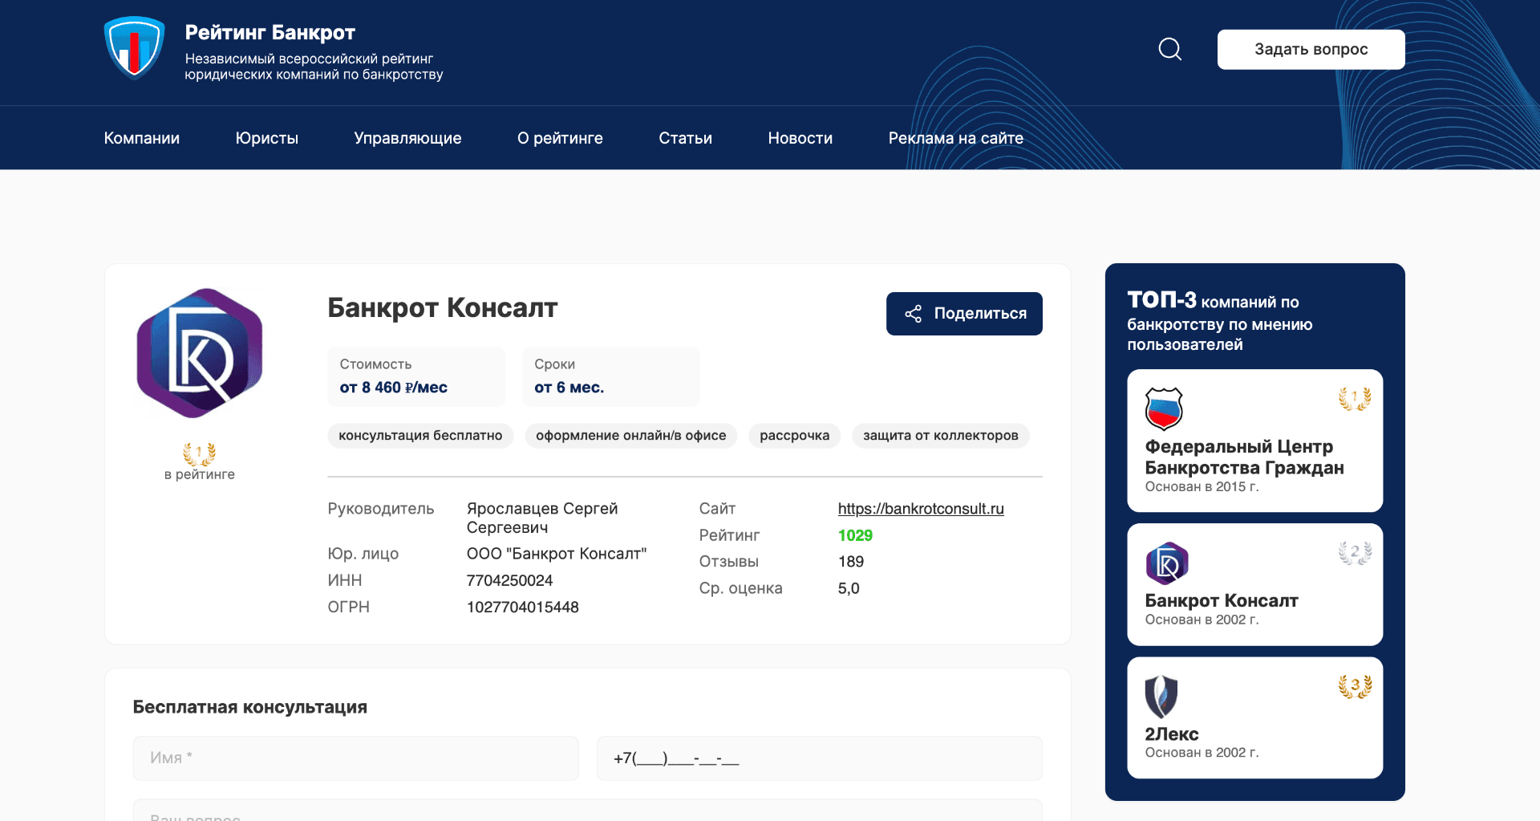Open search with the magnifier icon
Viewport: 1540px width, 821px height.
point(1170,49)
